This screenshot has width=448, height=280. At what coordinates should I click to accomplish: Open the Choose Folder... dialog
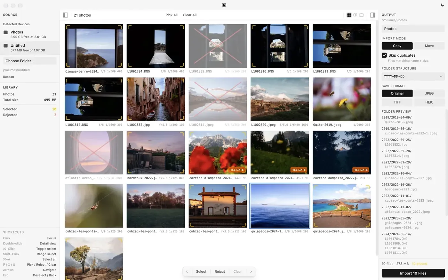30,61
